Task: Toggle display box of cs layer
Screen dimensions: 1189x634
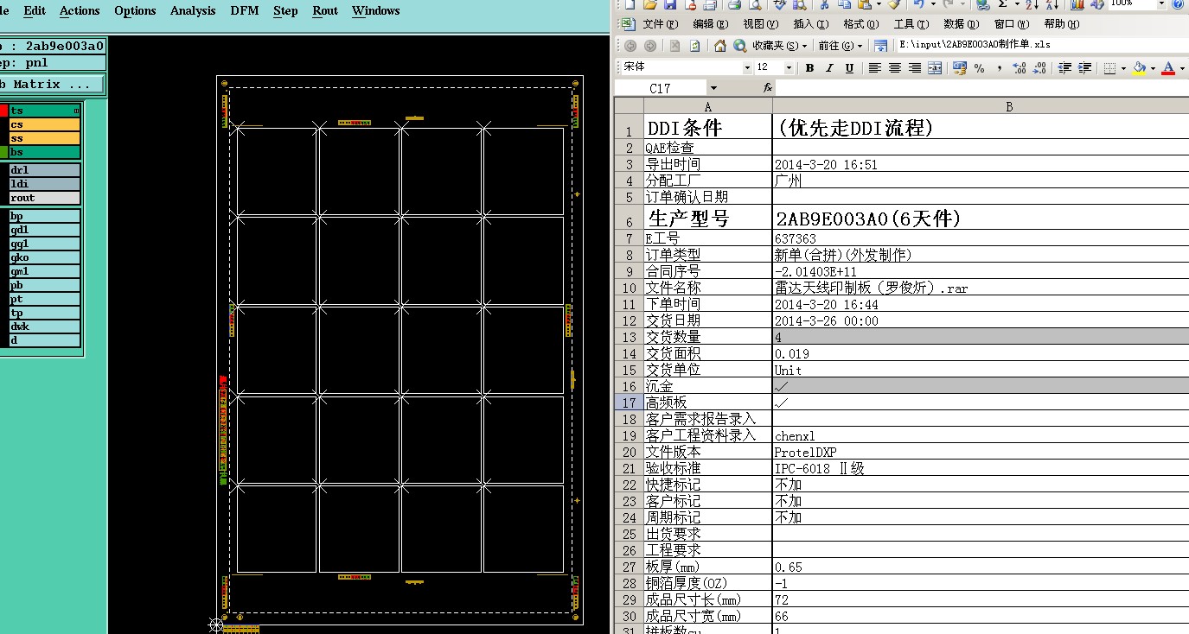Action: [x=3, y=124]
